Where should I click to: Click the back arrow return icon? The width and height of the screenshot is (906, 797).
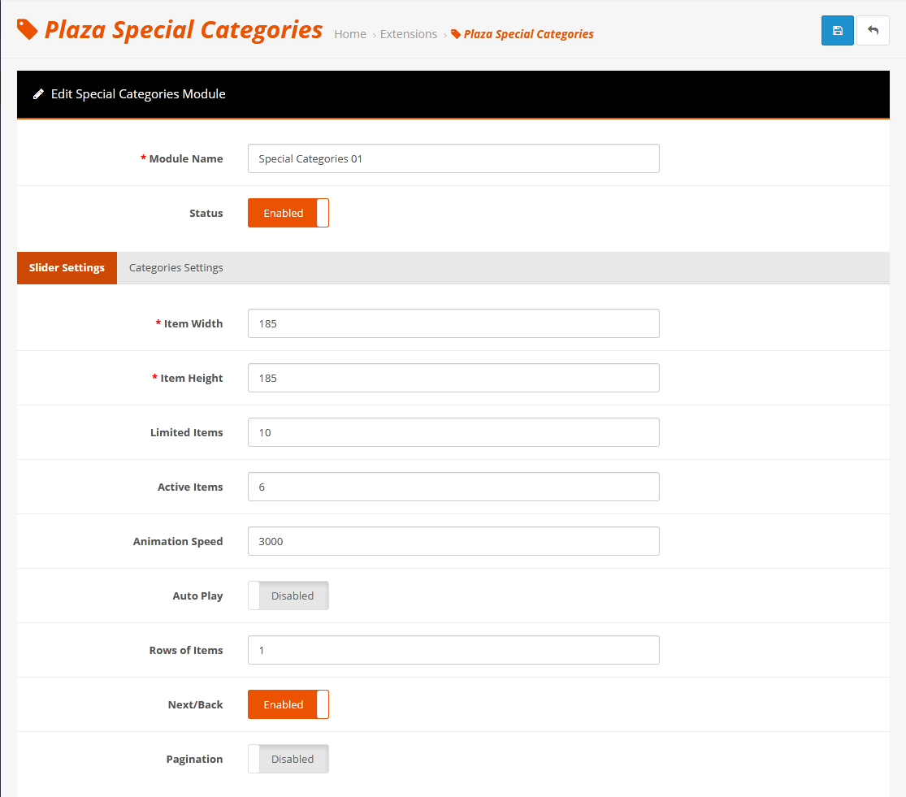pyautogui.click(x=873, y=31)
